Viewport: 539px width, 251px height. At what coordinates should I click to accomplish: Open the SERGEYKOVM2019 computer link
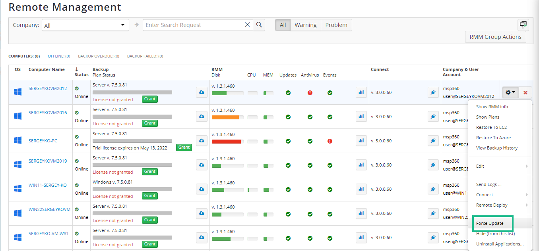[x=47, y=161]
